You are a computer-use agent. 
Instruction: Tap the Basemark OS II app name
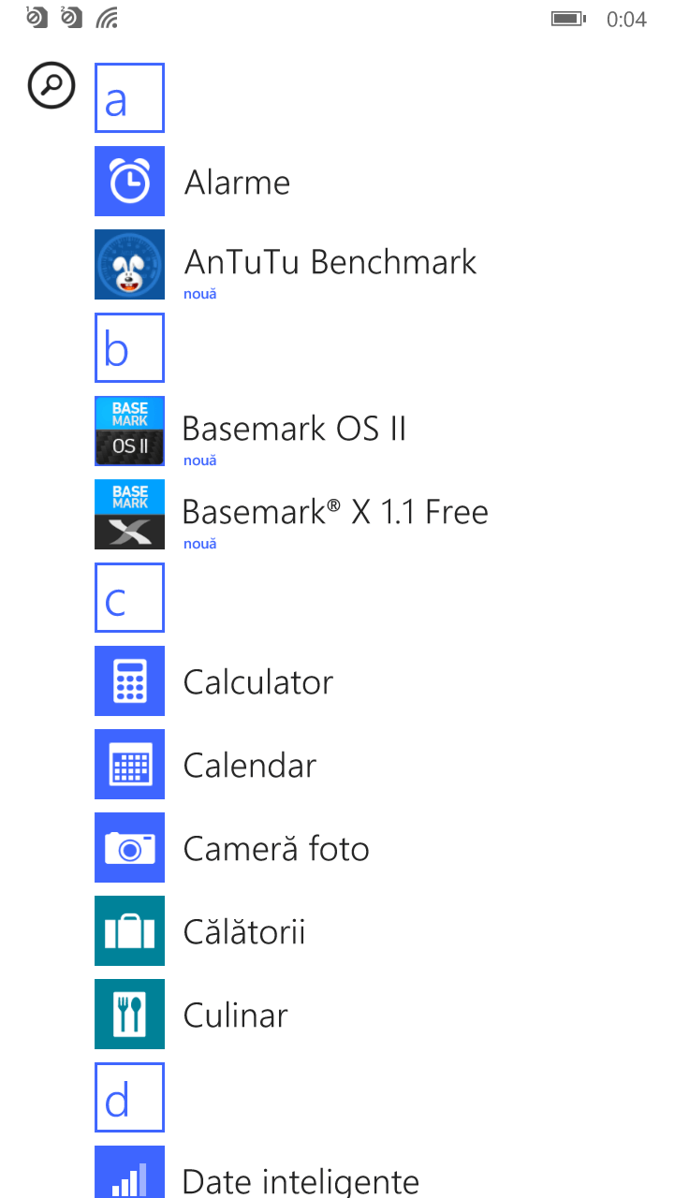(x=294, y=430)
